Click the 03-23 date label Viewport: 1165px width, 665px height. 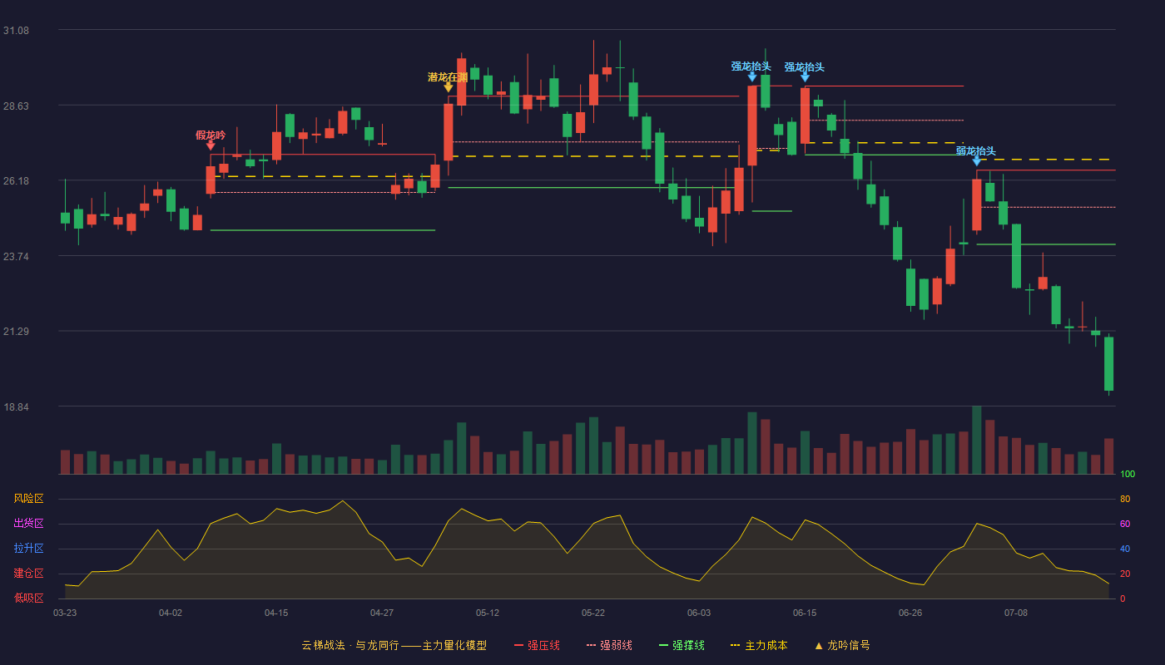65,613
